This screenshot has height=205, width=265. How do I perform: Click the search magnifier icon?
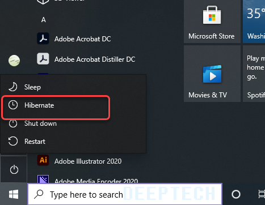(x=39, y=194)
